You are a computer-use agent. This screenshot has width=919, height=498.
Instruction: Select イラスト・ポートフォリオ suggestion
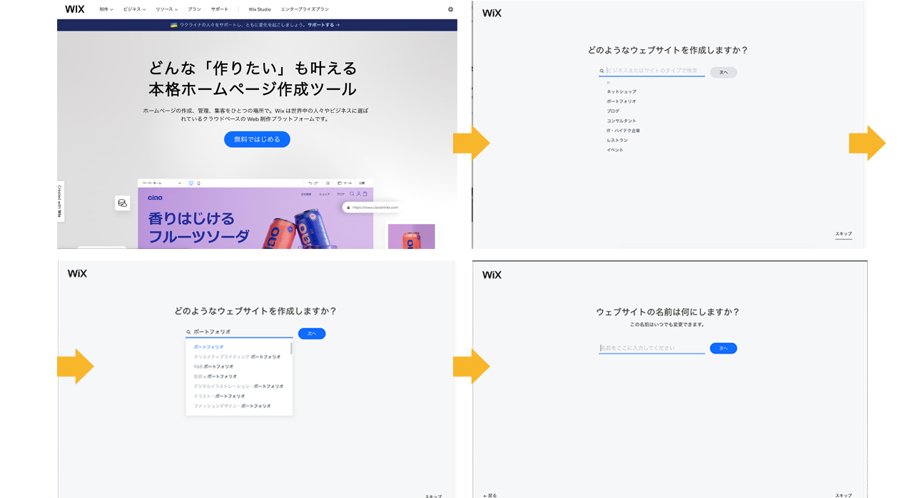pyautogui.click(x=219, y=396)
